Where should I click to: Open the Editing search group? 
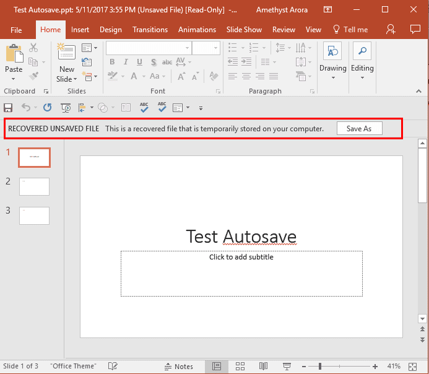point(362,61)
